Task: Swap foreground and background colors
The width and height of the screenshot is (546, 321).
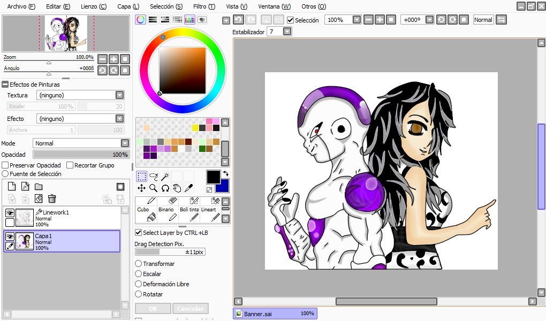Action: [x=226, y=173]
